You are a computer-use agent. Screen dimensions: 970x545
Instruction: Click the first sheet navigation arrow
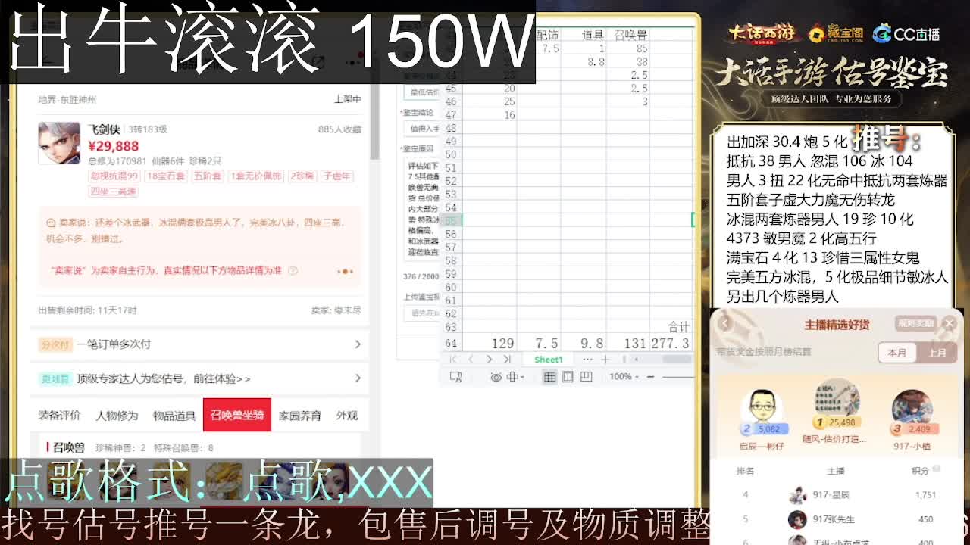pyautogui.click(x=453, y=360)
